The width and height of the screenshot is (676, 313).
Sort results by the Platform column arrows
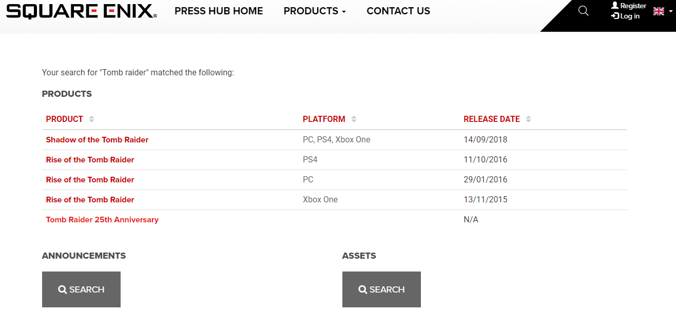354,119
